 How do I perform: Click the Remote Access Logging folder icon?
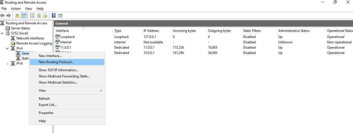13,43
